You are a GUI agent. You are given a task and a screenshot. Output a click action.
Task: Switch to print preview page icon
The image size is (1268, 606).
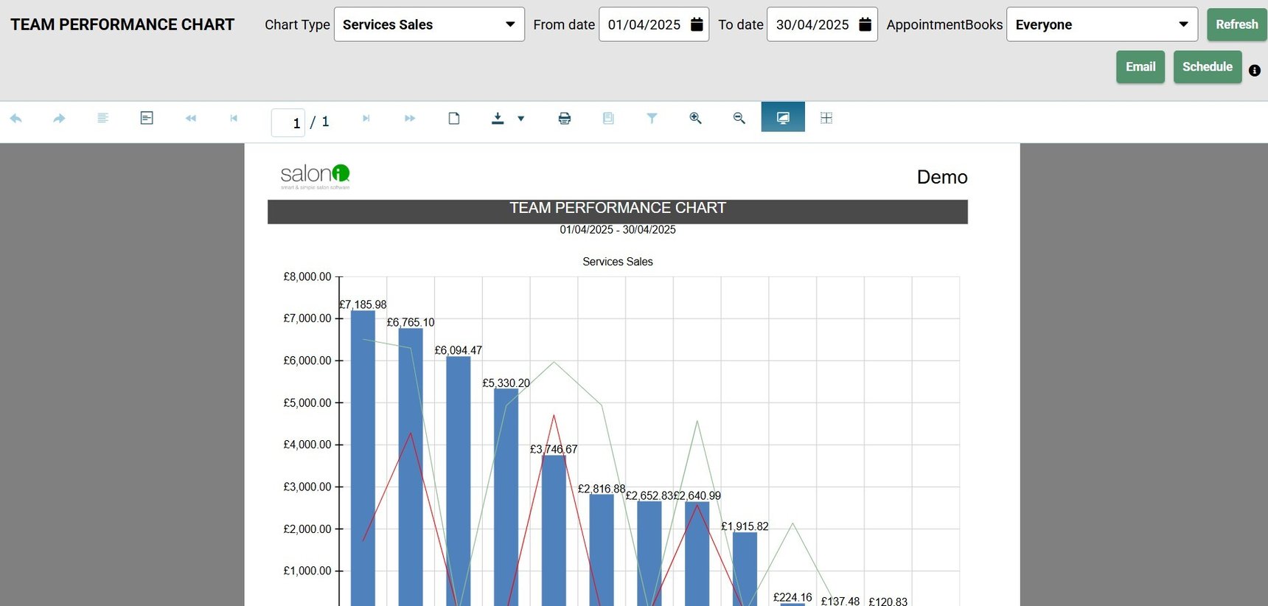(x=454, y=118)
